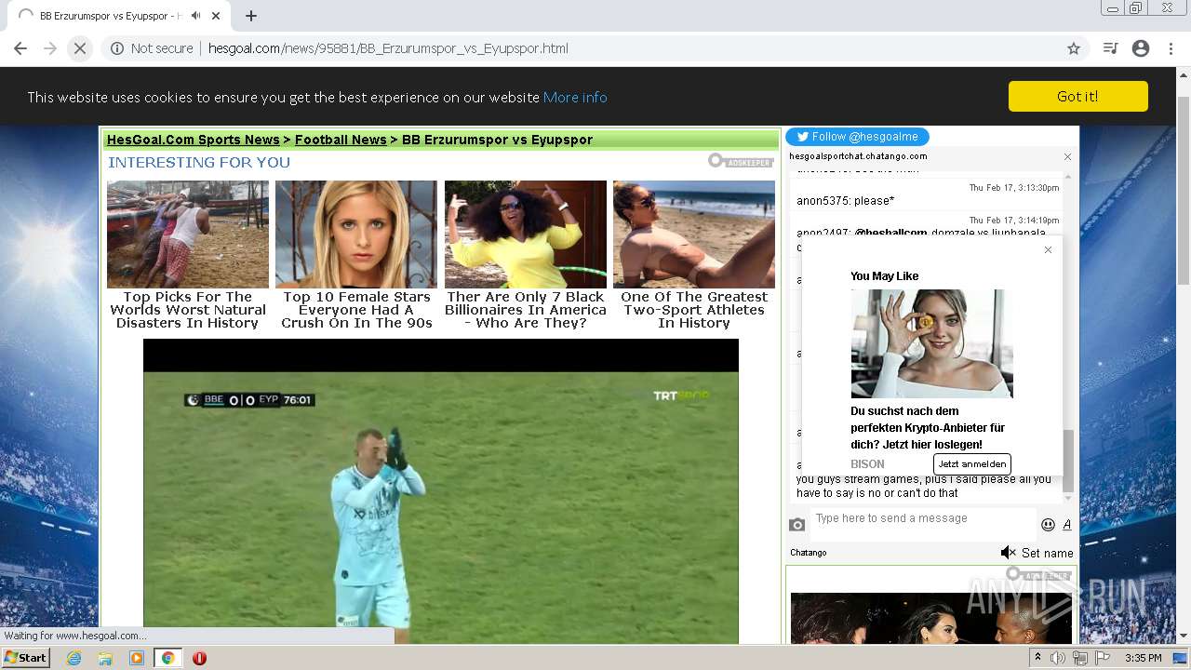The width and height of the screenshot is (1191, 670).
Task: Click the address bar URL
Action: click(x=388, y=48)
